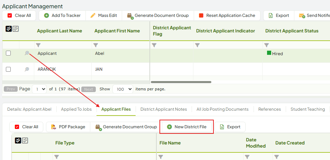
Task: Open All Job Posting Documents tab
Action: click(x=222, y=109)
